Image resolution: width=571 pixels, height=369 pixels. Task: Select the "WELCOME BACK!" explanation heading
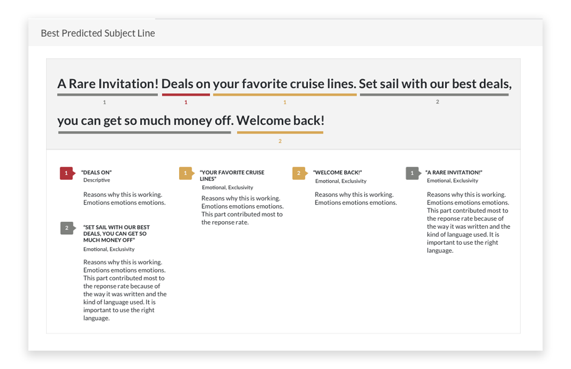[x=338, y=172]
